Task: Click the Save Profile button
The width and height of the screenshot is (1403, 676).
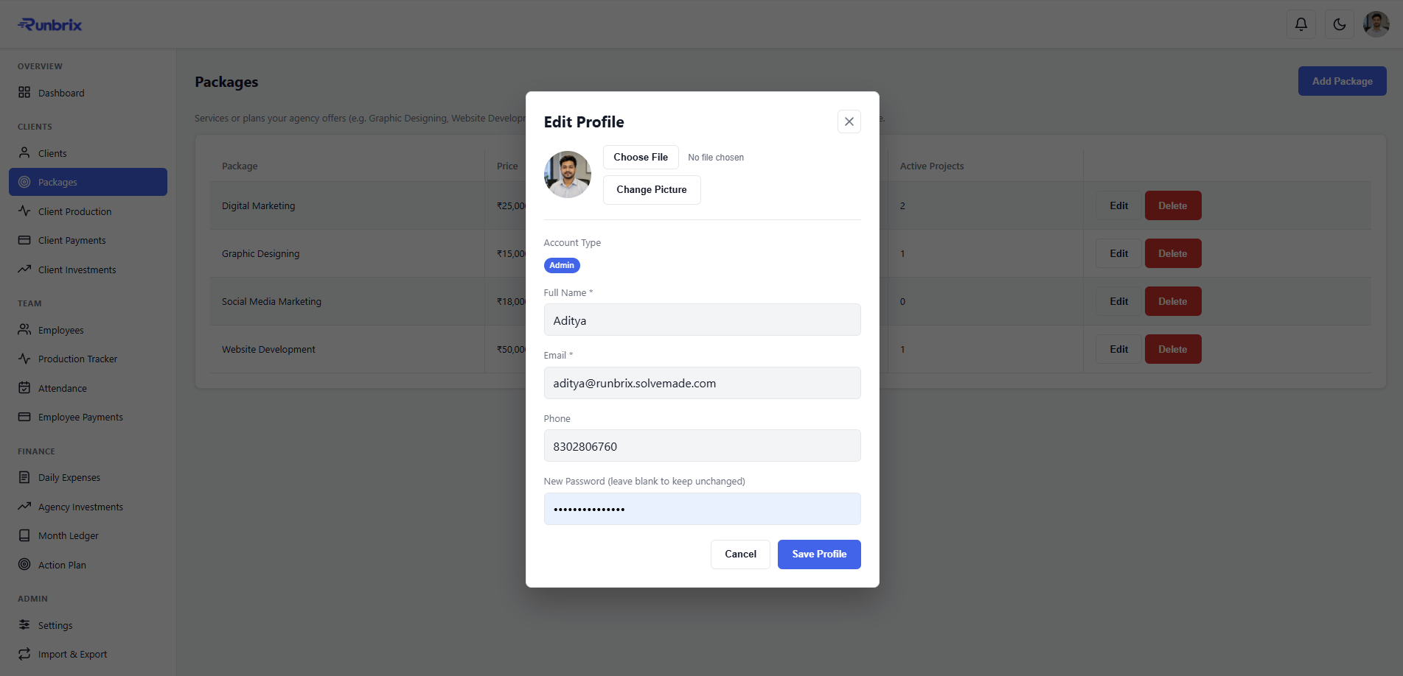Action: [x=819, y=554]
